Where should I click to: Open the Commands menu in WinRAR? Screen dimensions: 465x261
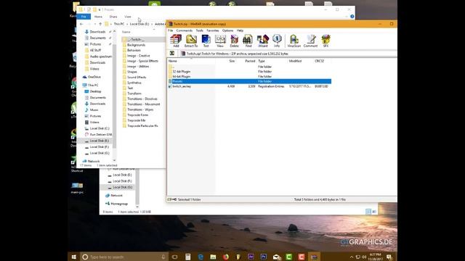(184, 30)
